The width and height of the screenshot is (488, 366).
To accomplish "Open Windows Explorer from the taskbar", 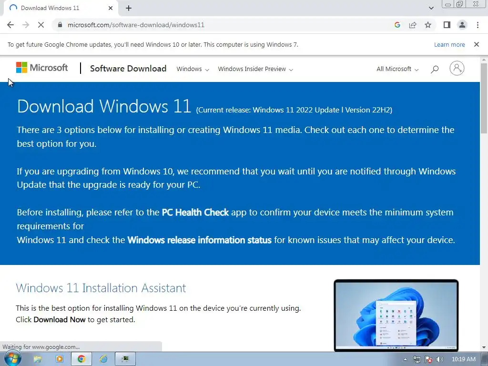I will click(x=37, y=359).
